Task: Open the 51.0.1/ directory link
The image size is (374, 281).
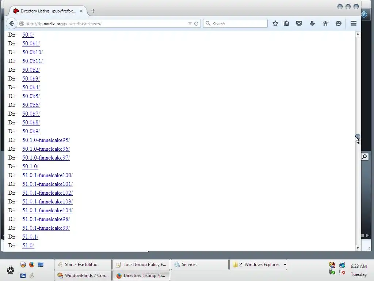Action: (x=30, y=237)
